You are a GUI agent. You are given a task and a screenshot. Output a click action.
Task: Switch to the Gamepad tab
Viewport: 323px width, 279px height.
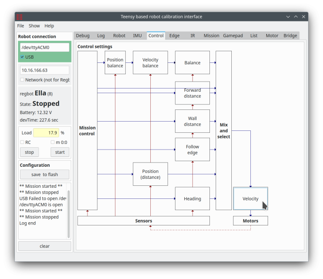point(233,36)
